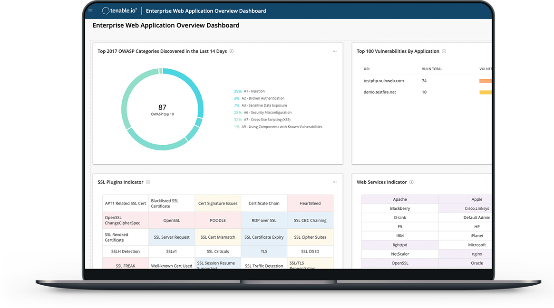The image size is (554, 308).
Task: Click the donut chart center showing 87
Action: pos(162,109)
